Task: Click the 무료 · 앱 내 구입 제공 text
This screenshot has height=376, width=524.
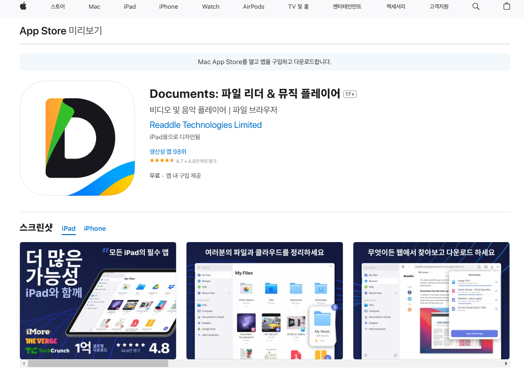Action: point(175,176)
